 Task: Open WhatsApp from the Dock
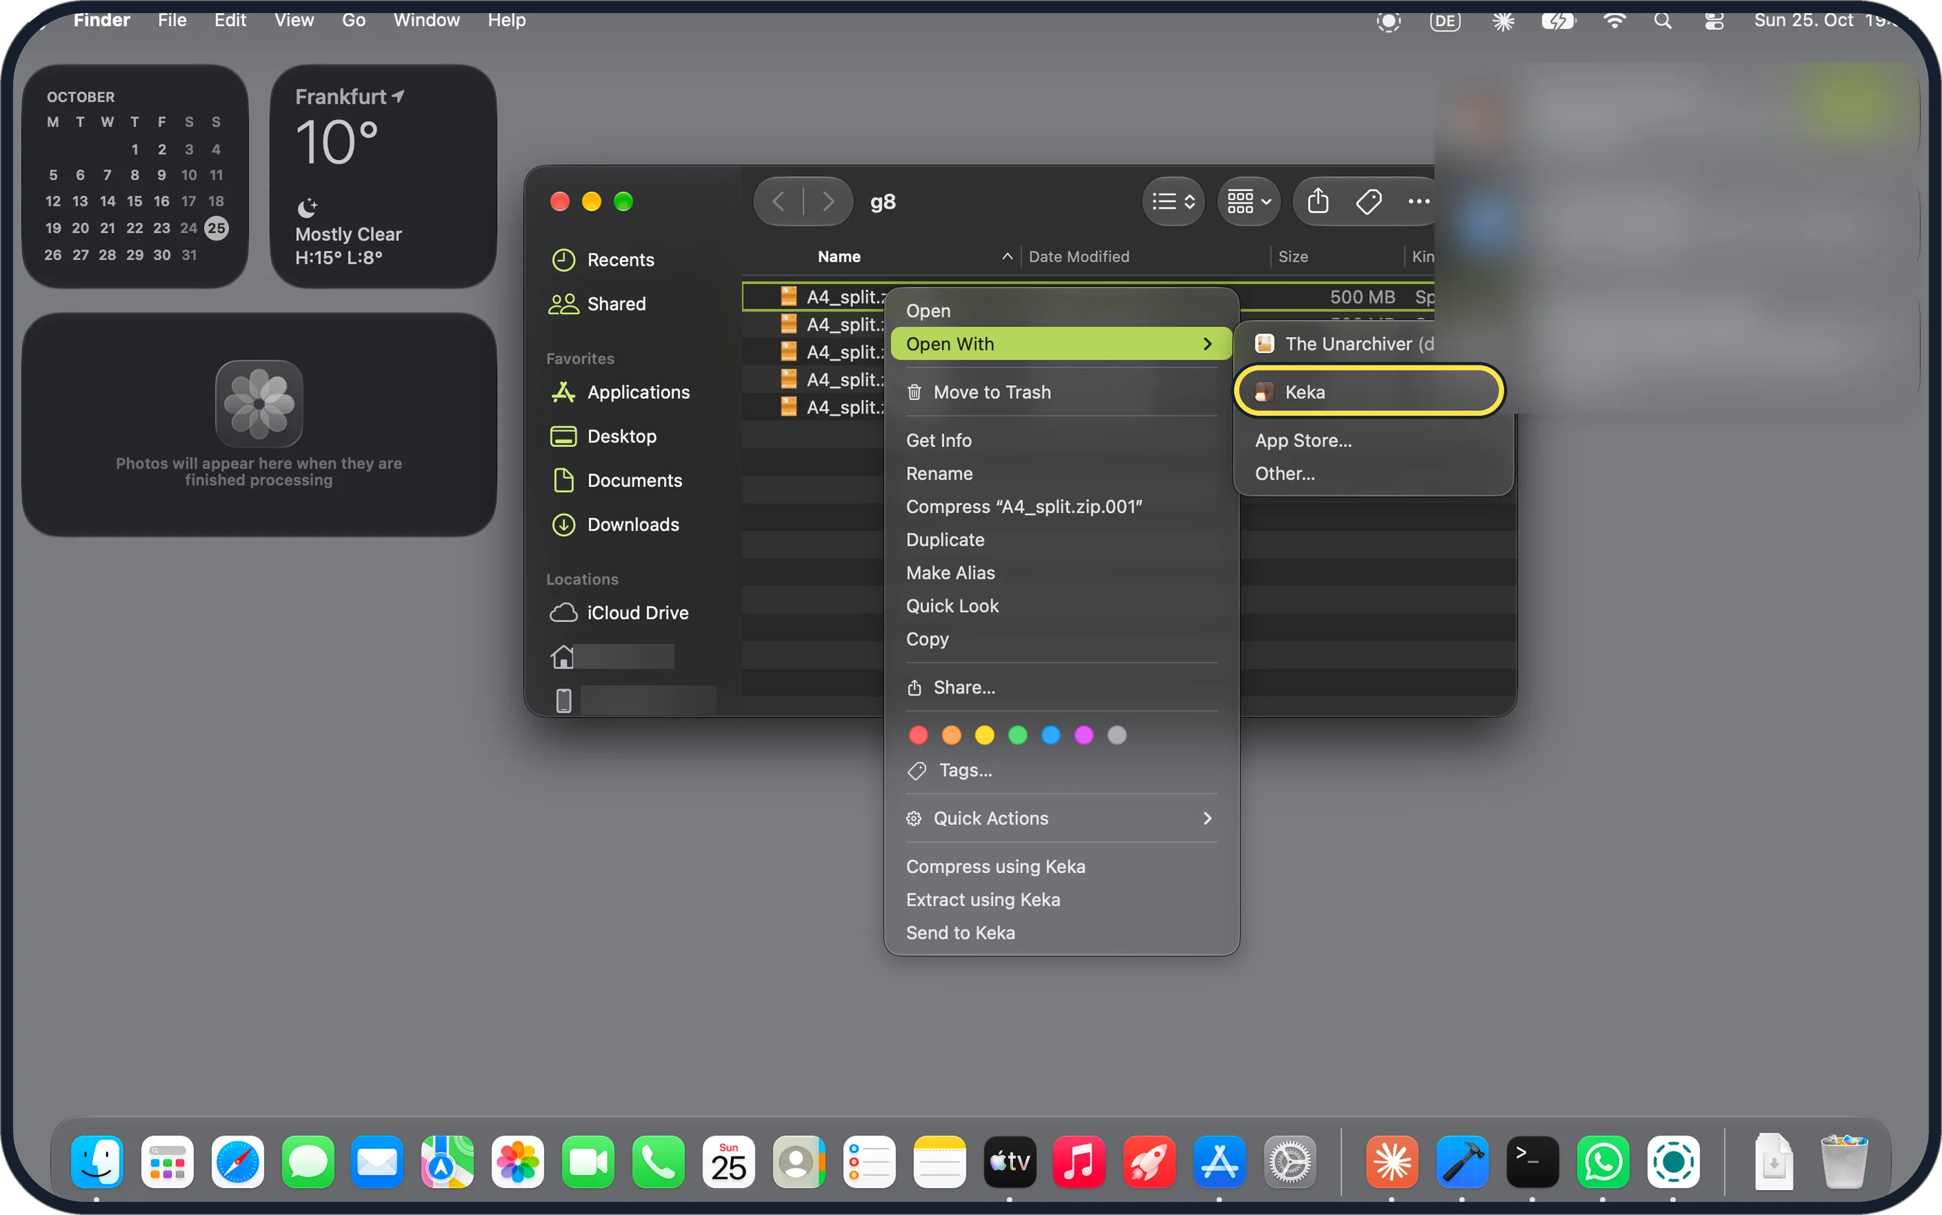1602,1161
